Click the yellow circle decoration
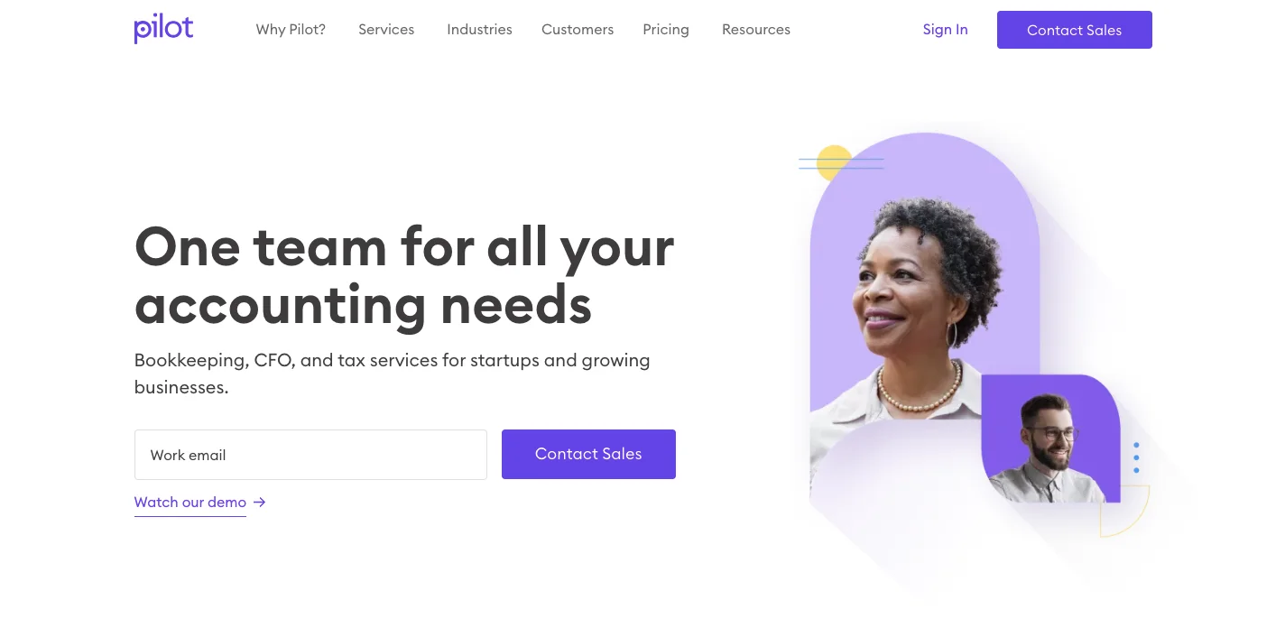The height and width of the screenshot is (637, 1285). (834, 162)
